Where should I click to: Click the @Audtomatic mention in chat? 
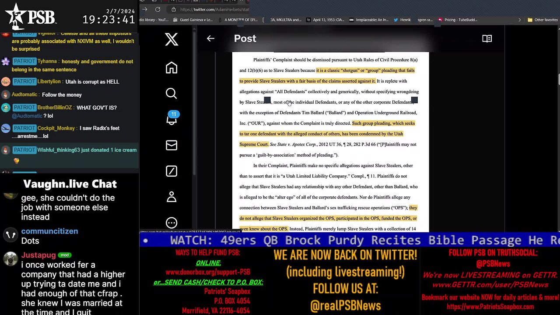[x=27, y=116]
